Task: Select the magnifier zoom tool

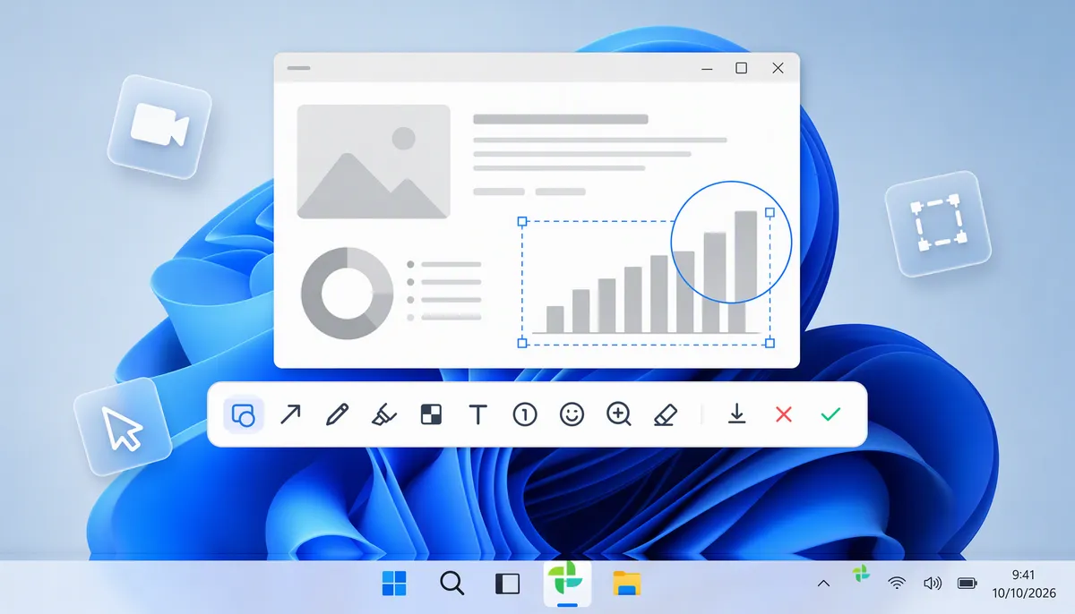Action: [619, 414]
